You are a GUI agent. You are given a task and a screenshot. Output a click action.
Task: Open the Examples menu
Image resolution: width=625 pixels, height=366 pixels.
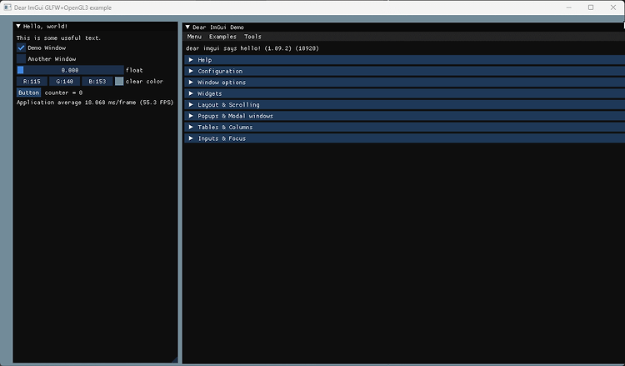(222, 37)
